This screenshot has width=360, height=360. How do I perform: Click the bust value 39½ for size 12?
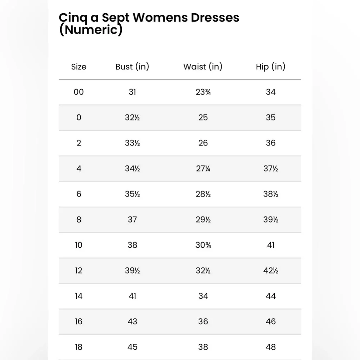[x=132, y=271]
